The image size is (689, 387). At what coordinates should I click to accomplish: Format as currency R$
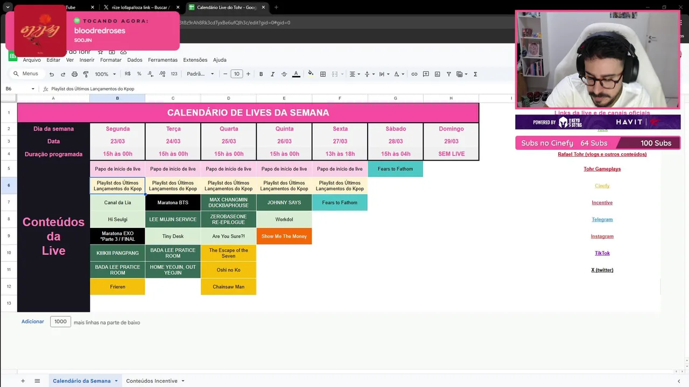[128, 74]
